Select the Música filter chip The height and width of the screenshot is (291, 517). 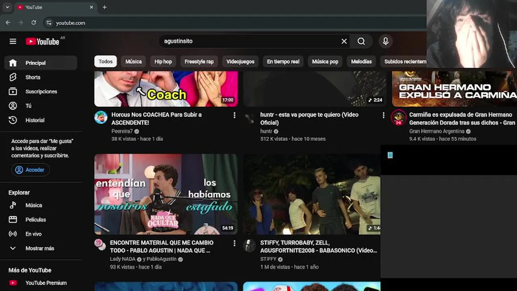[x=133, y=61]
